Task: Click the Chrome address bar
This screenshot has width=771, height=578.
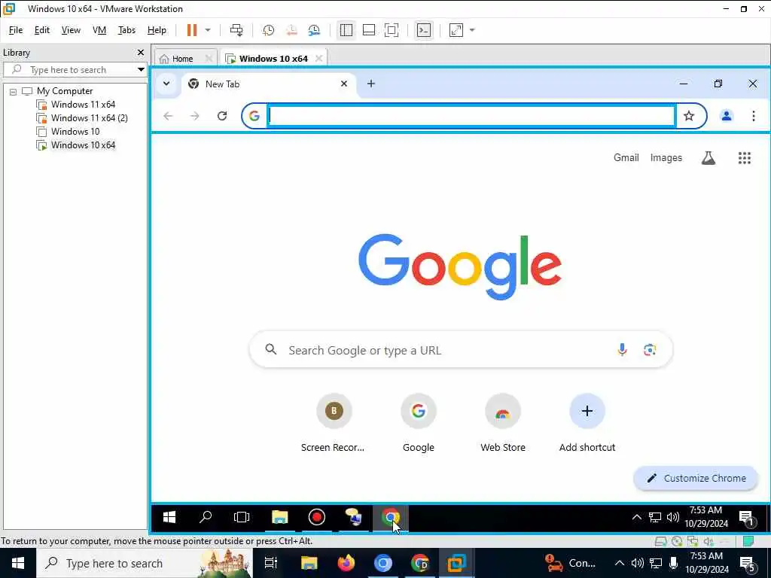Action: (x=471, y=116)
